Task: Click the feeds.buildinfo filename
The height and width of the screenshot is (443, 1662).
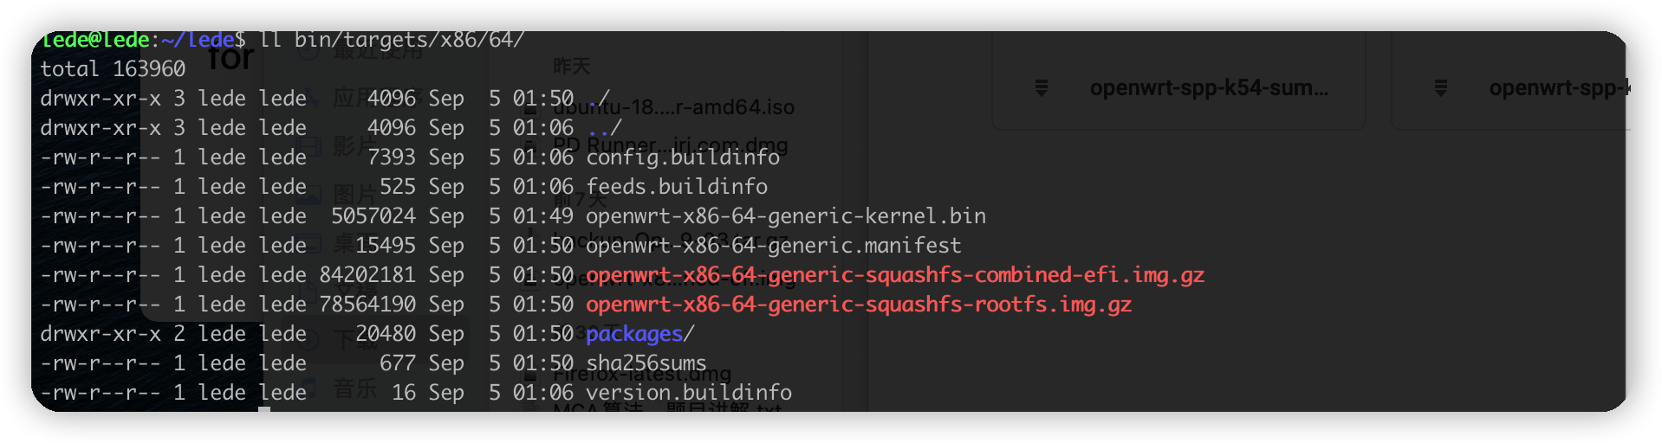Action: point(677,187)
